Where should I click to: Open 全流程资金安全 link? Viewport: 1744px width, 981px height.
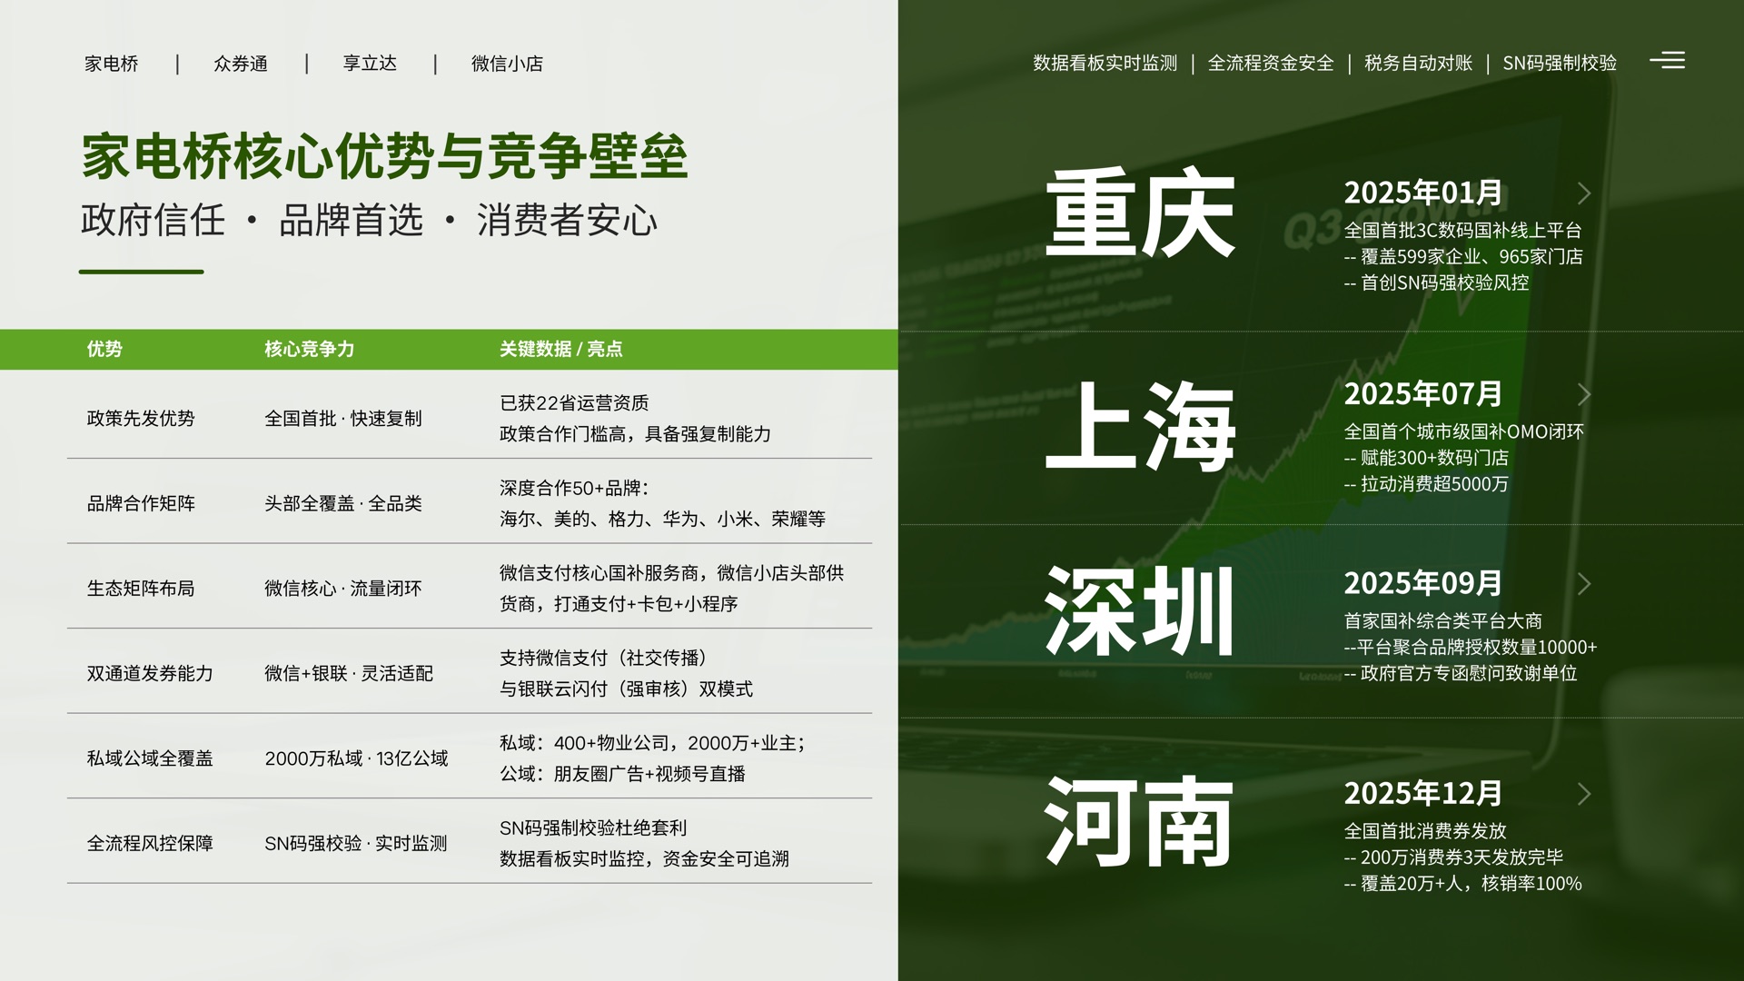[x=1271, y=63]
